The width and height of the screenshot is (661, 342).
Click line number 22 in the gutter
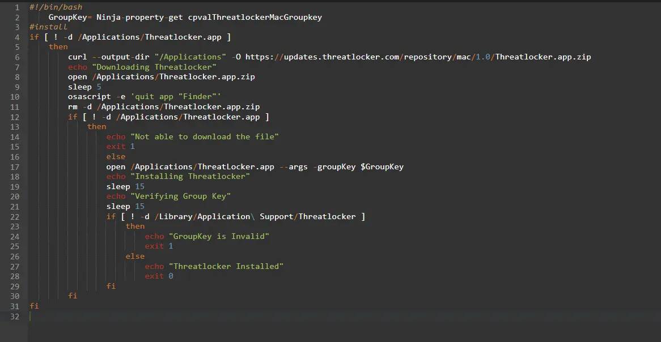point(15,216)
